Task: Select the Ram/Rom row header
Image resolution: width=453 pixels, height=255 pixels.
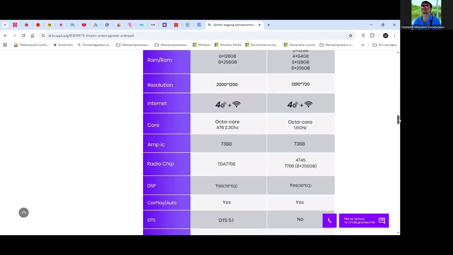Action: pyautogui.click(x=167, y=62)
